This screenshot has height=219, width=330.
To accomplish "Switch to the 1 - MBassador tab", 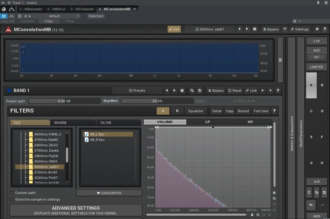I will tap(31, 9).
